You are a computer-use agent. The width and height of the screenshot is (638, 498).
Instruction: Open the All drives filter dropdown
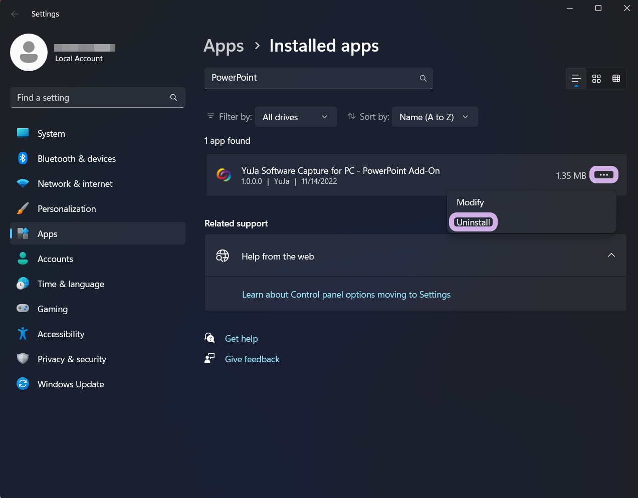click(296, 117)
